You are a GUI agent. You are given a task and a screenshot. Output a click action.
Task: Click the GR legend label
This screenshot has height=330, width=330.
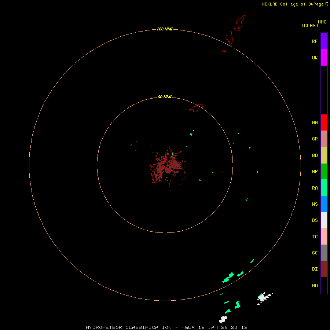(315, 139)
